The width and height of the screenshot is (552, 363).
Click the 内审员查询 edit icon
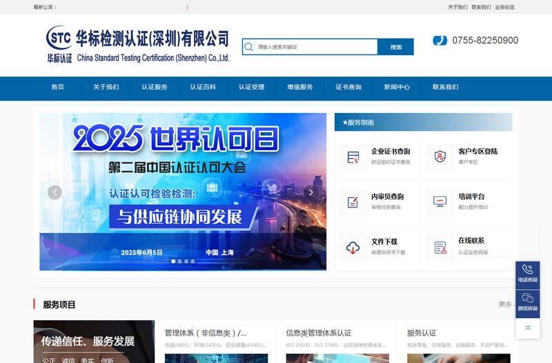[x=353, y=202]
